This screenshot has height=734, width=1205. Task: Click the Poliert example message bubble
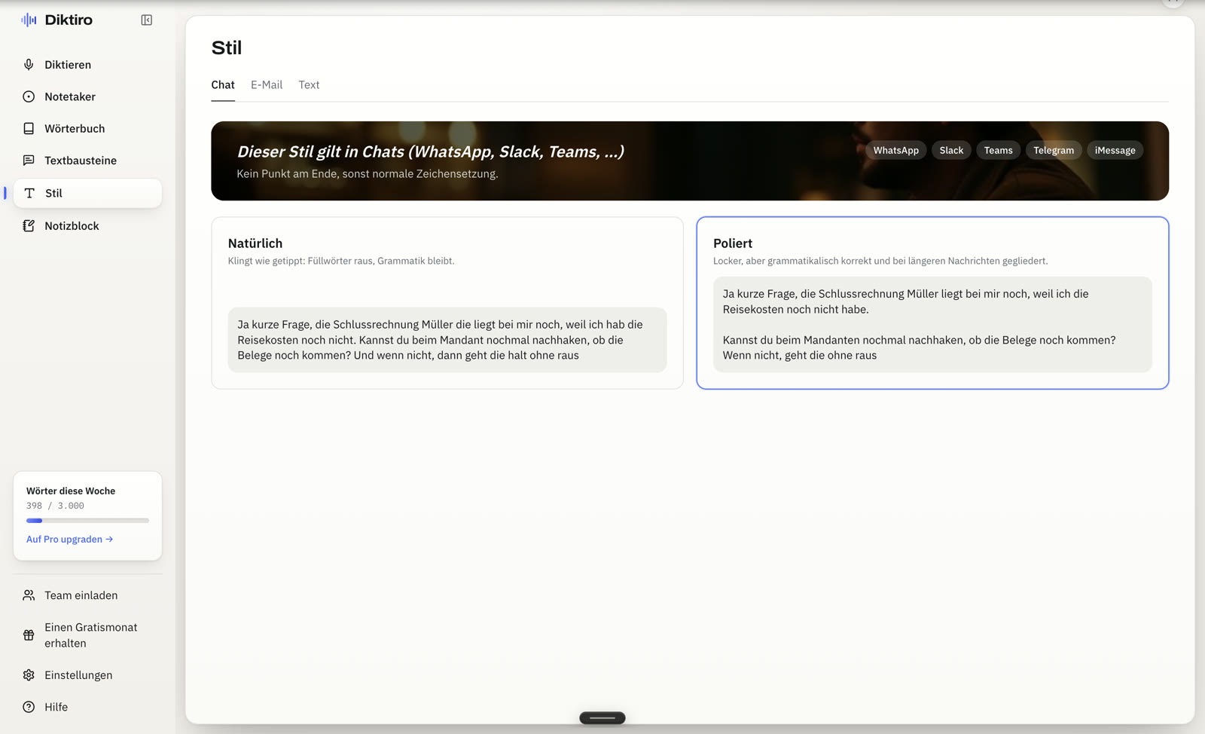pos(932,325)
